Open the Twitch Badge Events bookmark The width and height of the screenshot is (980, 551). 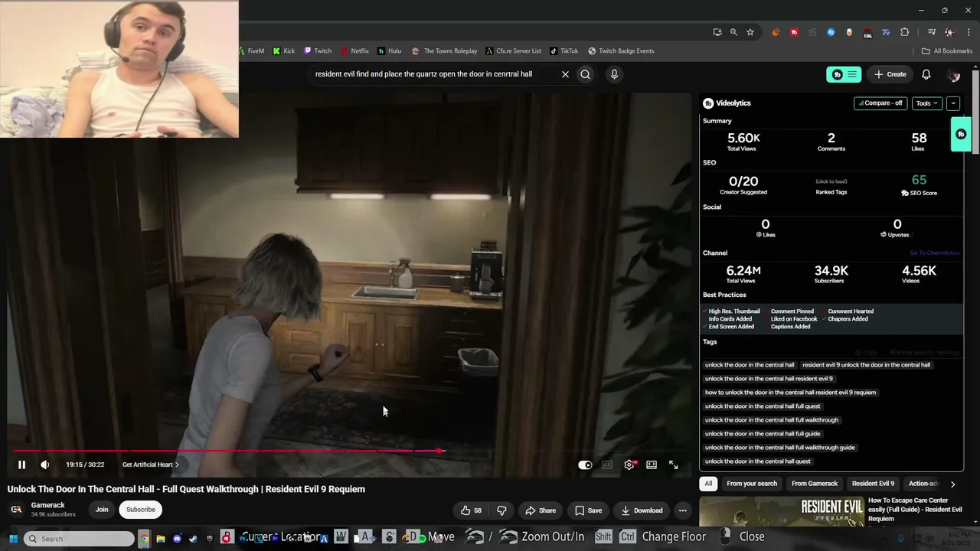621,51
